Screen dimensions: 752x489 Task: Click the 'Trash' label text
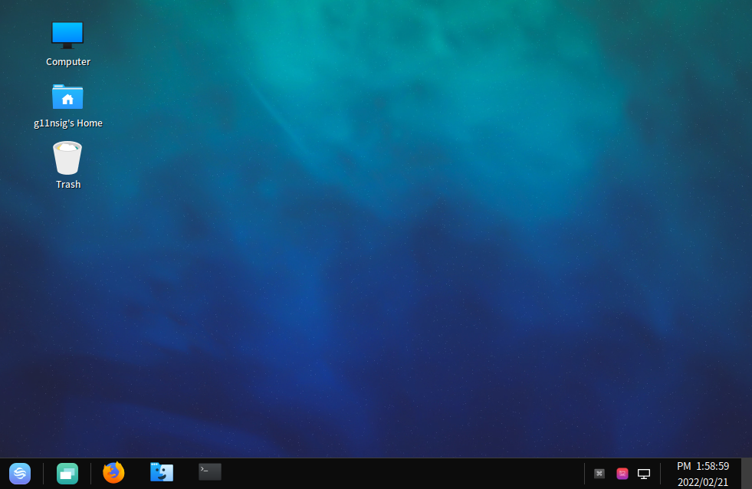pos(67,184)
